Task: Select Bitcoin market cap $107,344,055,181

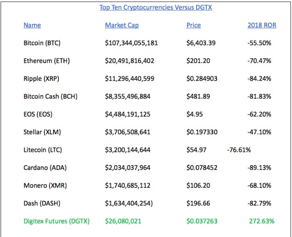Action: 131,43
